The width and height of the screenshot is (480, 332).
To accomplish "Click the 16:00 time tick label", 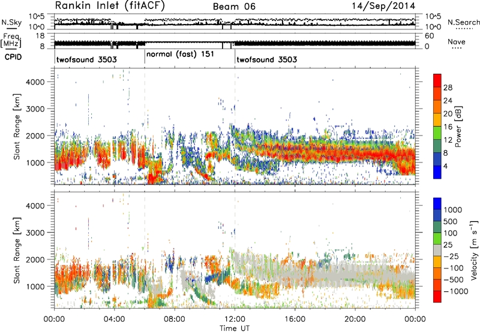I will 295,319.
